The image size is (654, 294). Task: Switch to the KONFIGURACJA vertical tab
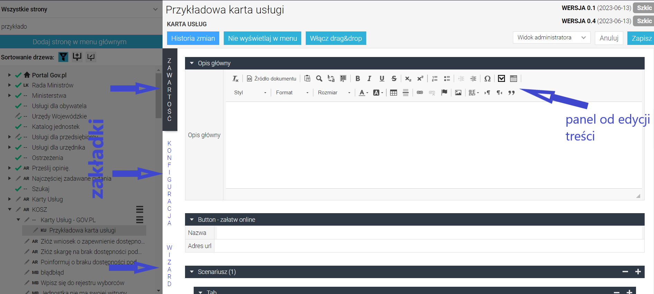pyautogui.click(x=169, y=183)
